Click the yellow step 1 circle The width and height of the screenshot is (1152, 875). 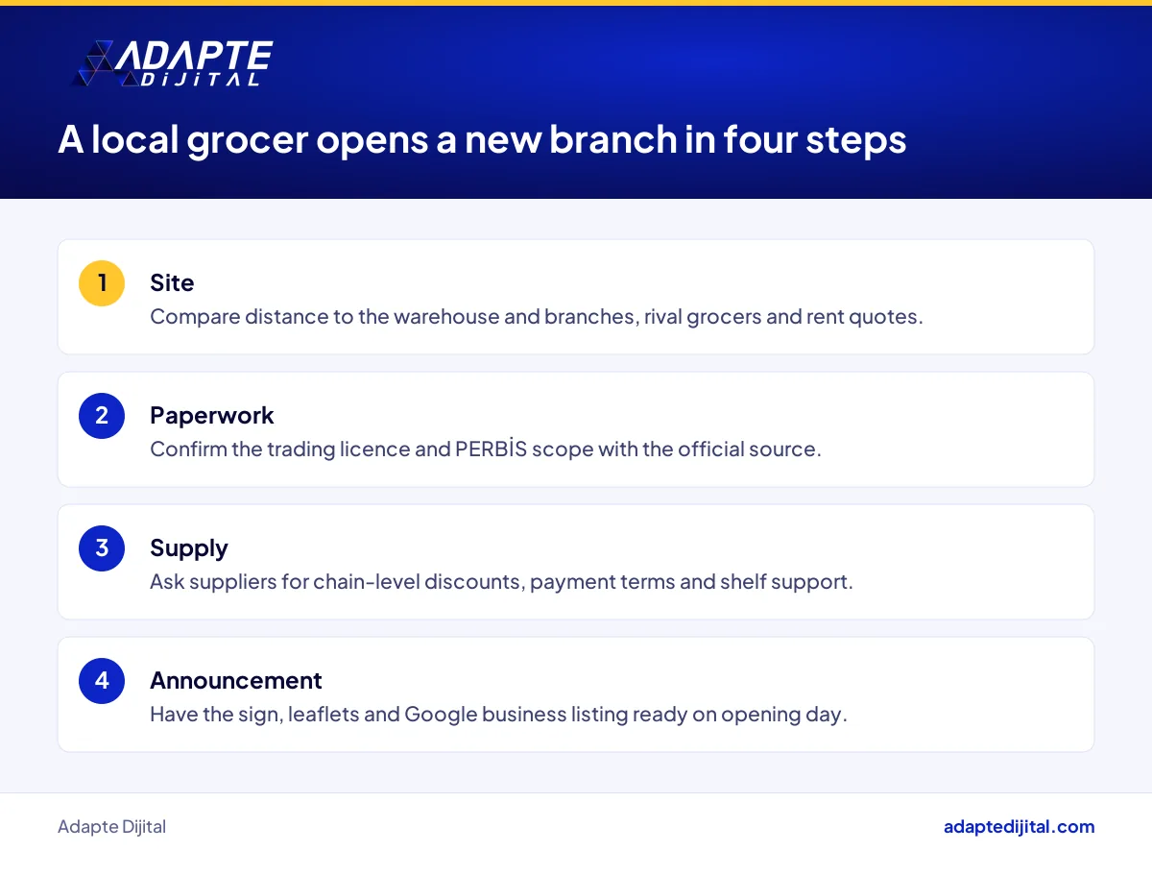click(x=102, y=283)
